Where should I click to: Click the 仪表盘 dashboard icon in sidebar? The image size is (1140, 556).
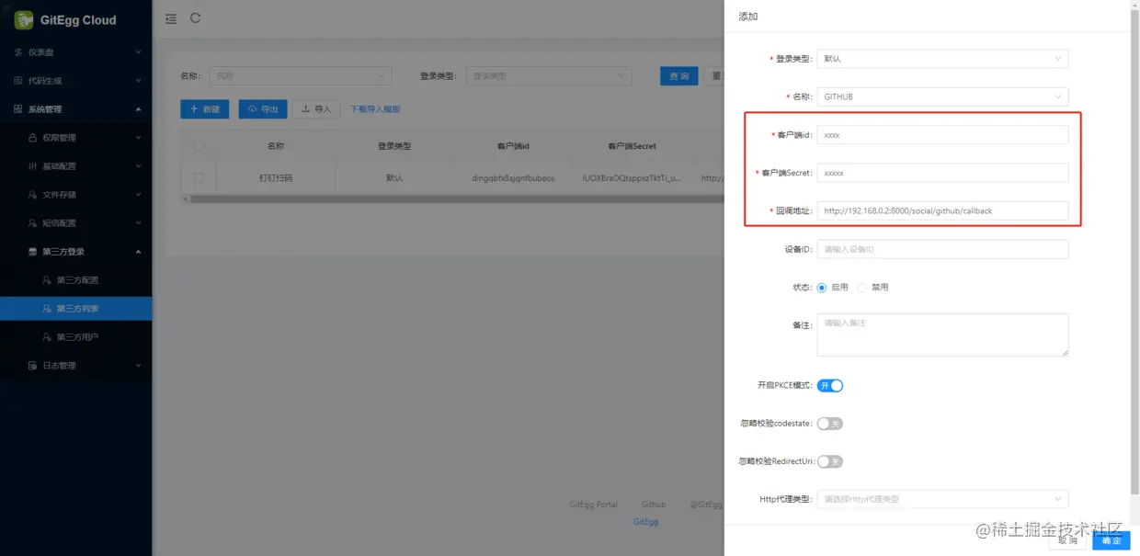(18, 52)
